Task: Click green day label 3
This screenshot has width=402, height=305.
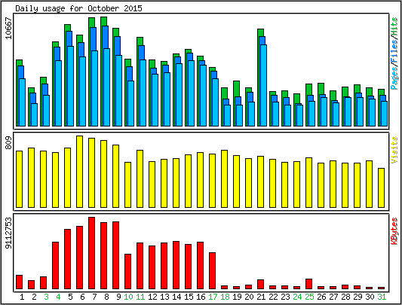Action: [x=46, y=297]
